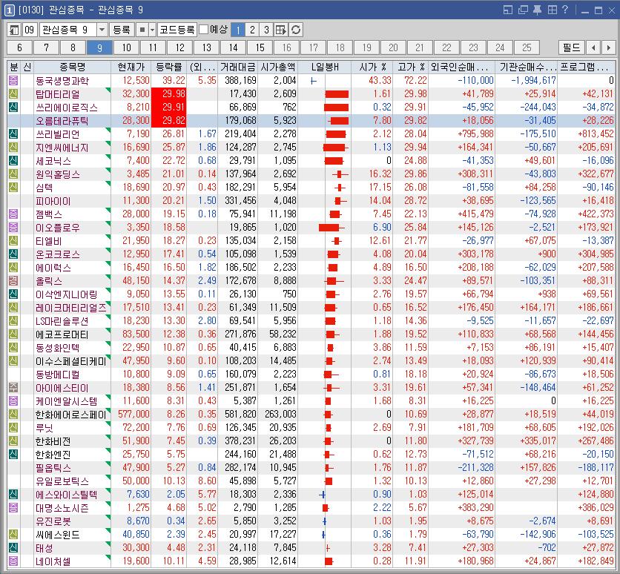Click the duplicate window icon in title bar

coord(523,10)
